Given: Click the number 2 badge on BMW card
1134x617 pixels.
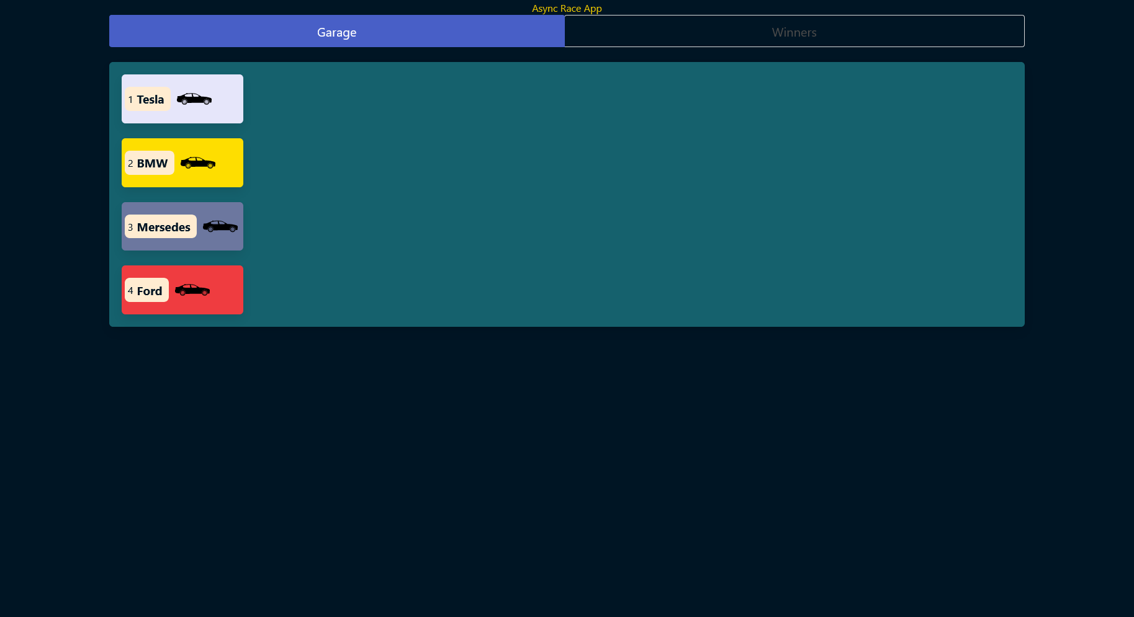Looking at the screenshot, I should [130, 164].
